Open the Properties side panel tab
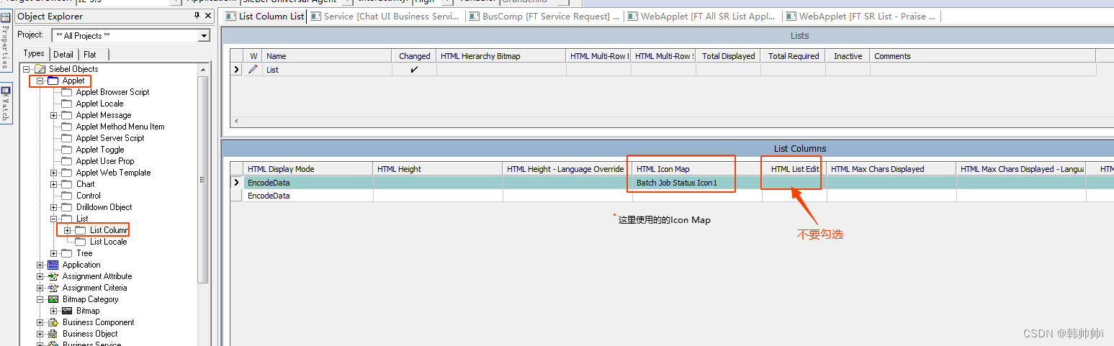 coord(6,41)
